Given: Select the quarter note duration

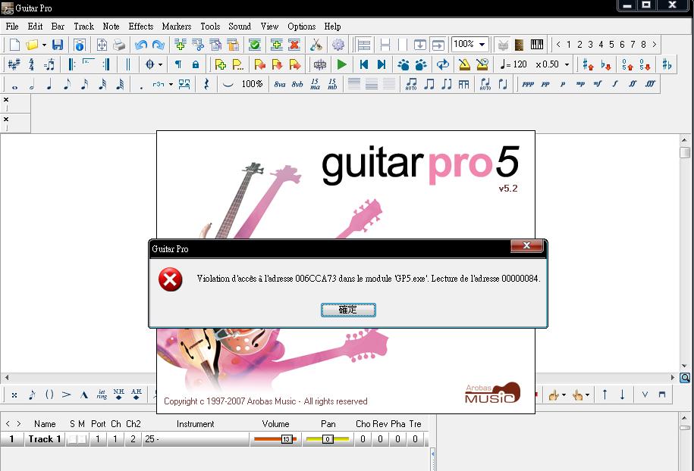Looking at the screenshot, I should click(x=49, y=84).
